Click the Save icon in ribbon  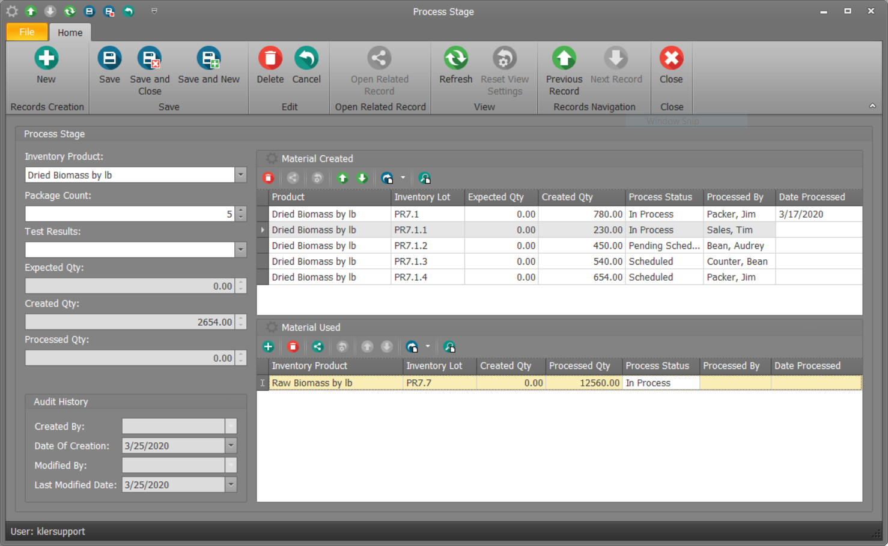pyautogui.click(x=109, y=59)
